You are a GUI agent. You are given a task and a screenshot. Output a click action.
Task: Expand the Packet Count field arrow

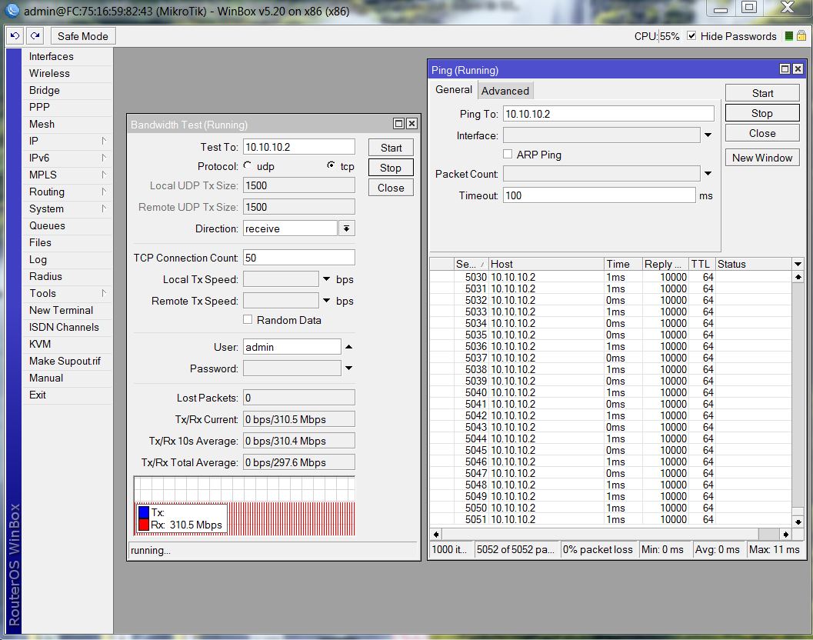click(x=708, y=174)
